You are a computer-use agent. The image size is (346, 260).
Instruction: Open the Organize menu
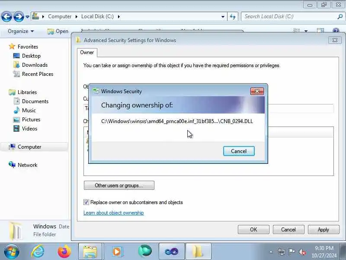pos(21,31)
